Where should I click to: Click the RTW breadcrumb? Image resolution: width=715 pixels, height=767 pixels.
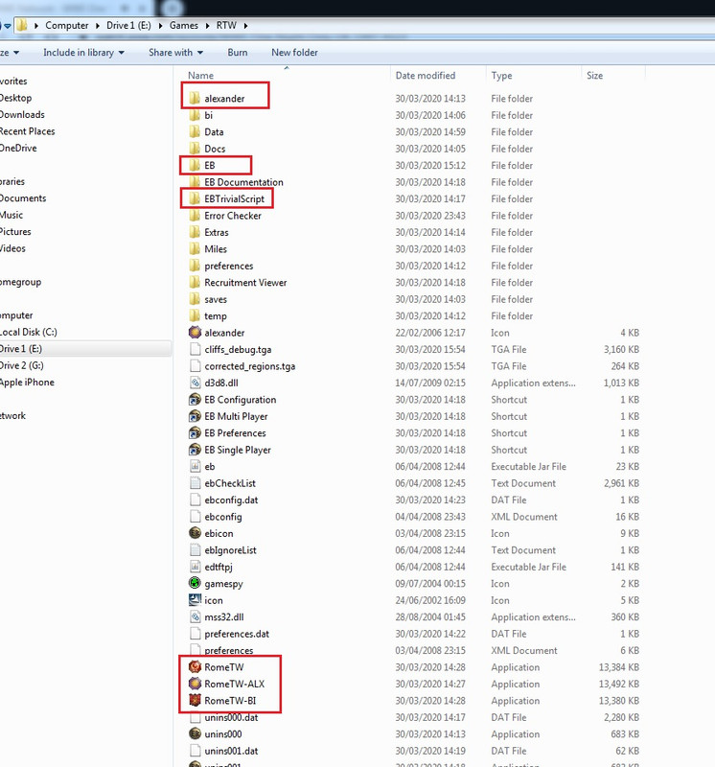(226, 26)
